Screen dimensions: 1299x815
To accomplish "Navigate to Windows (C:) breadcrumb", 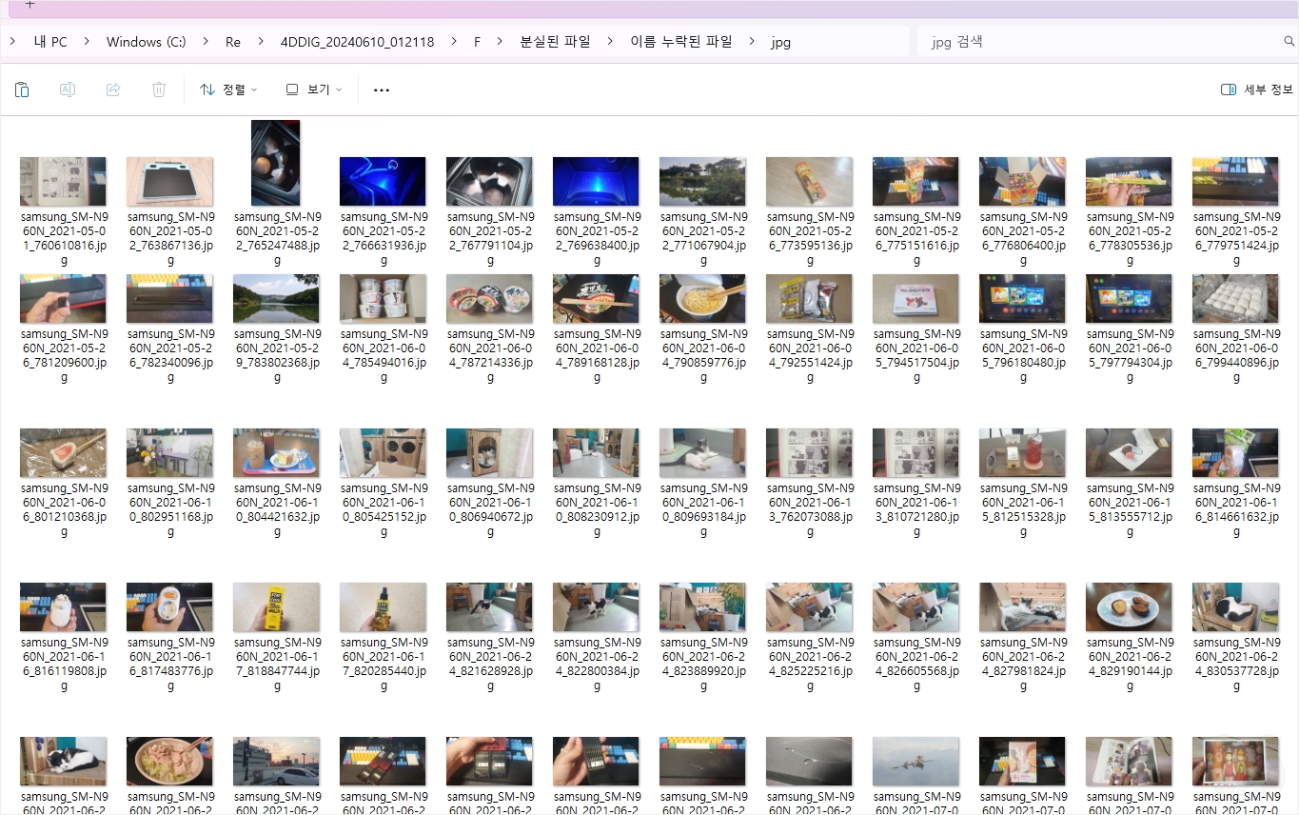I will tap(146, 42).
